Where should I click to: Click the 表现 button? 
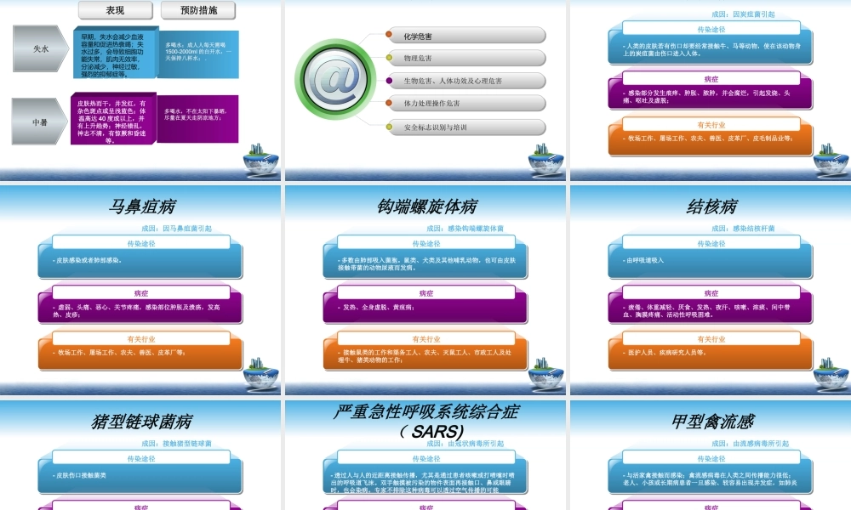coord(114,10)
